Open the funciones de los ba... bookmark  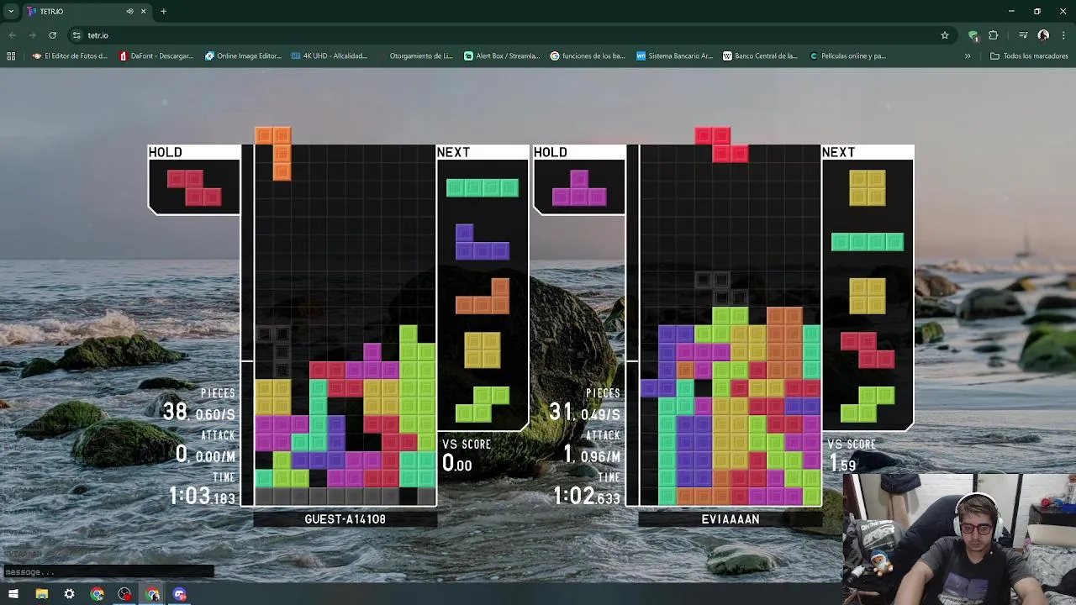[x=588, y=56]
